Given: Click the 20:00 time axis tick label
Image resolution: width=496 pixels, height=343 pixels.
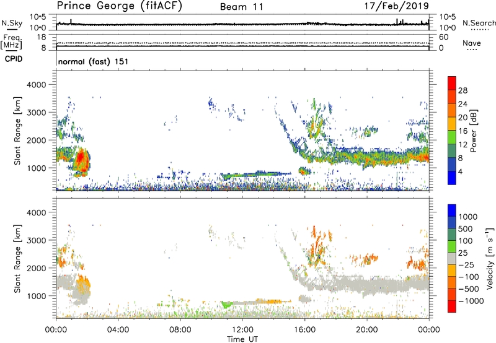Looking at the screenshot, I should 366,330.
